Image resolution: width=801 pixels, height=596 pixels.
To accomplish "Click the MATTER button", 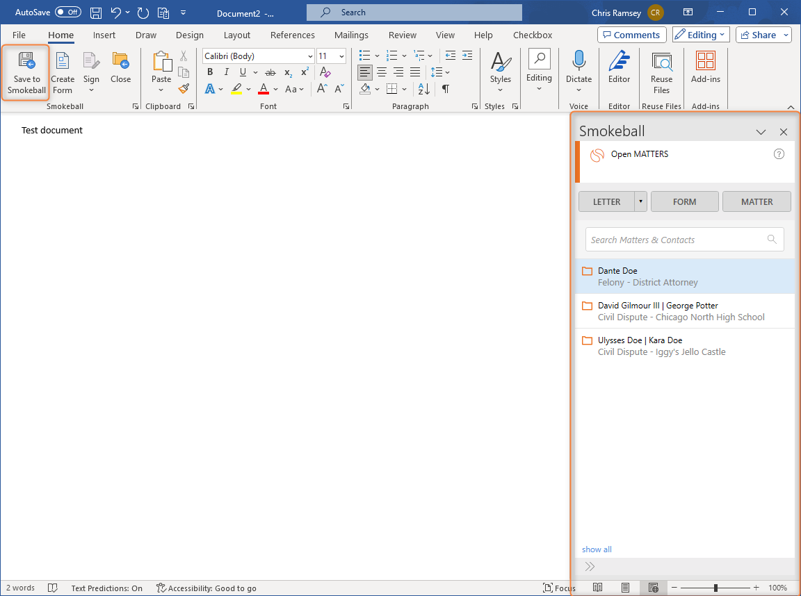I will click(x=756, y=201).
